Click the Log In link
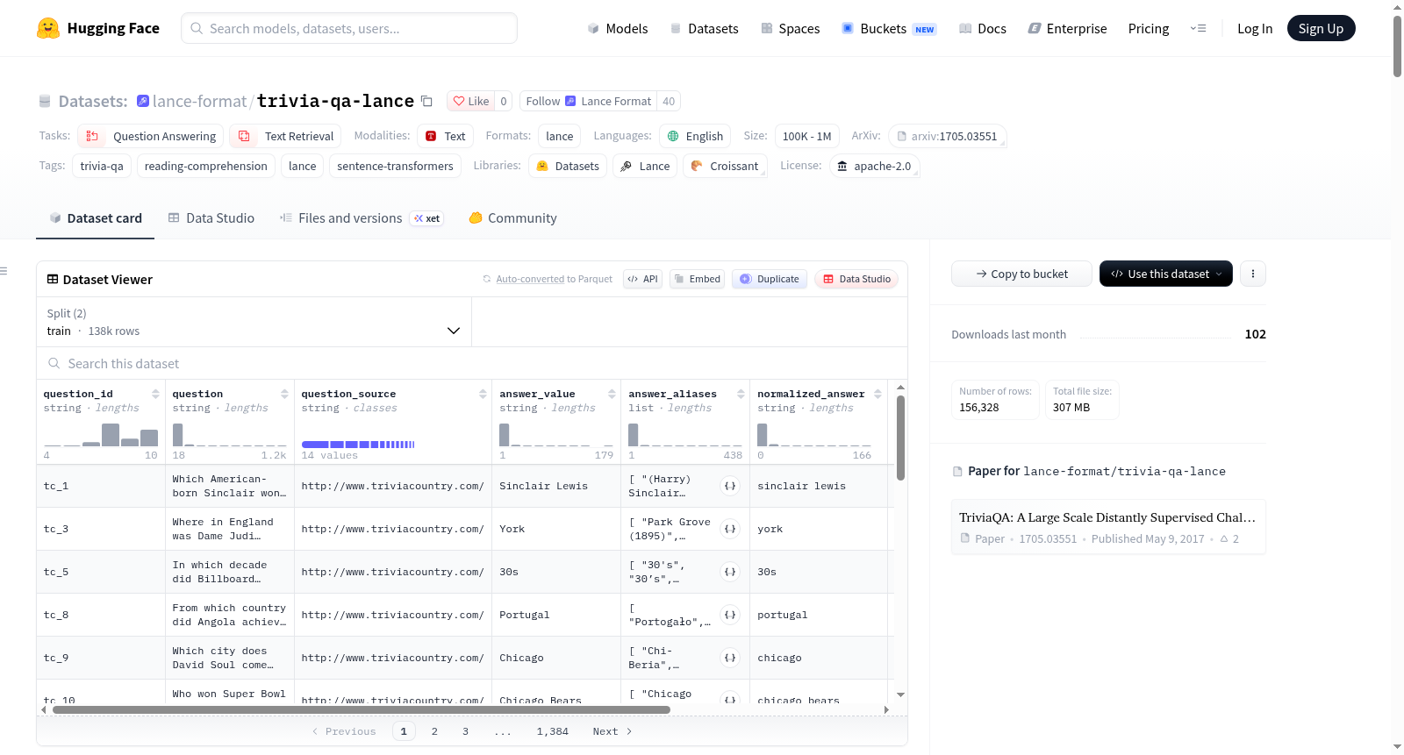The height and width of the screenshot is (755, 1404). click(1255, 28)
